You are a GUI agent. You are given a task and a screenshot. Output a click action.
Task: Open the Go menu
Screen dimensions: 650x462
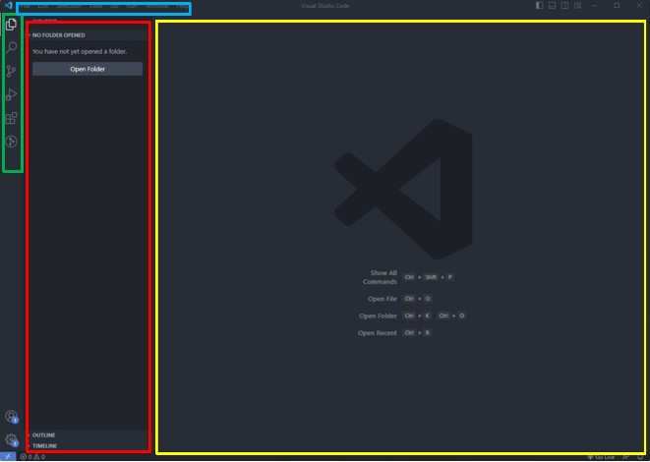114,6
